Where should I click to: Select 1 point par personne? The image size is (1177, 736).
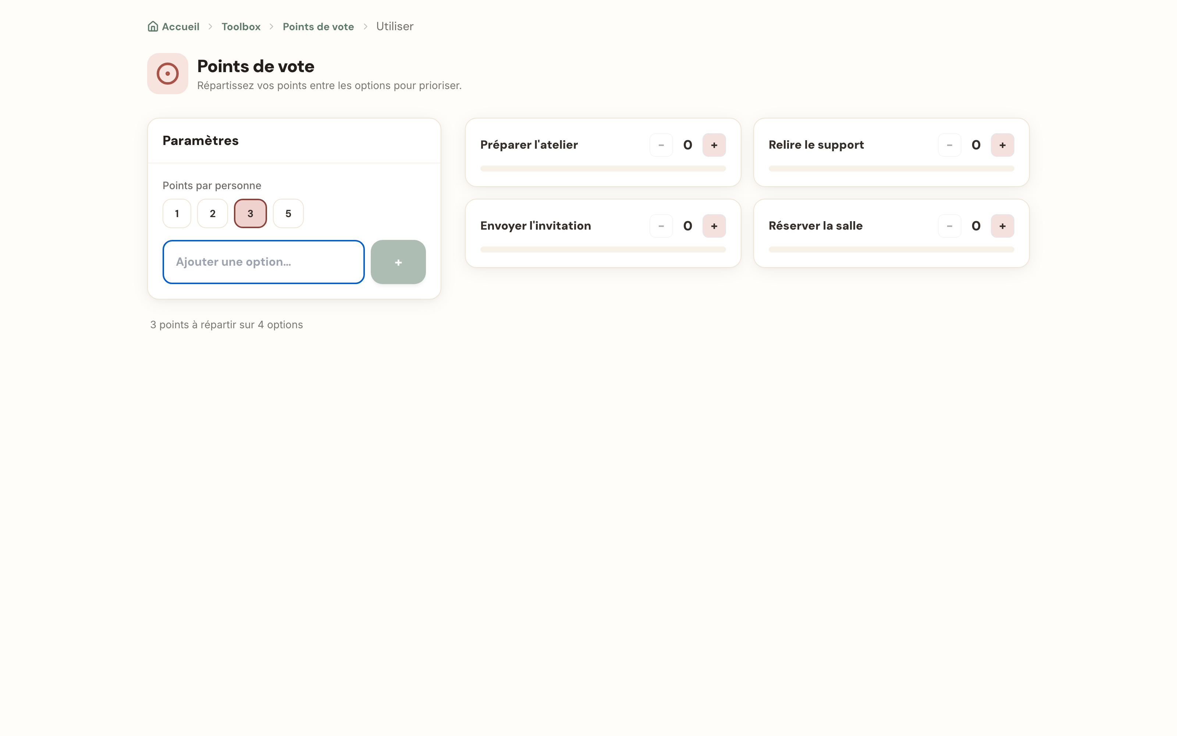(177, 213)
